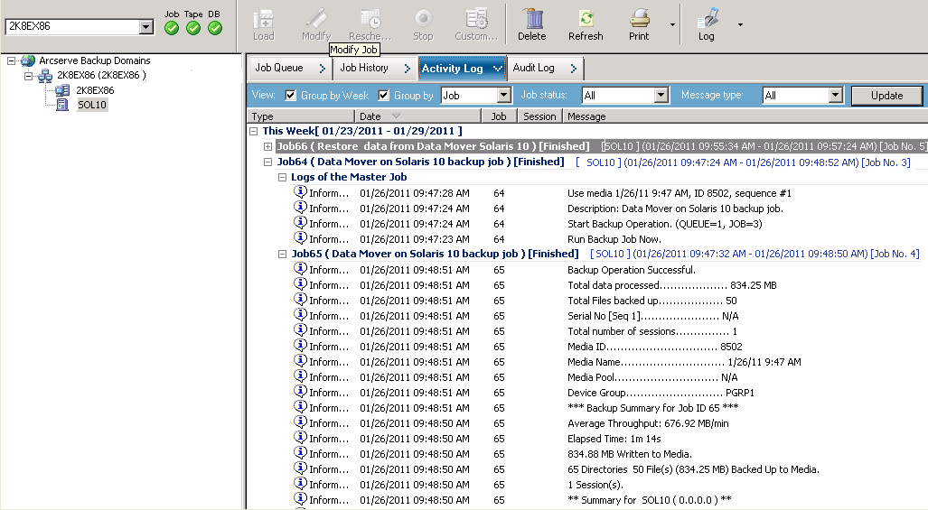
Task: Open the Message type dropdown
Action: coord(835,96)
